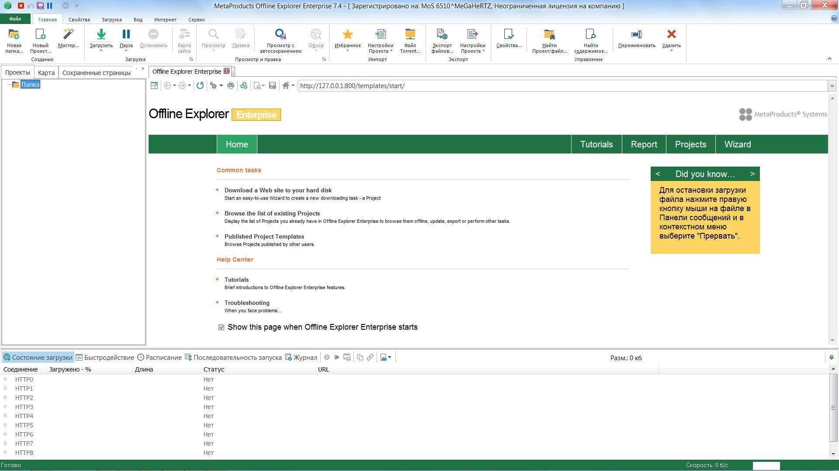Image resolution: width=839 pixels, height=471 pixels.
Task: Open the image dropdown in the log toolbar
Action: click(x=386, y=357)
